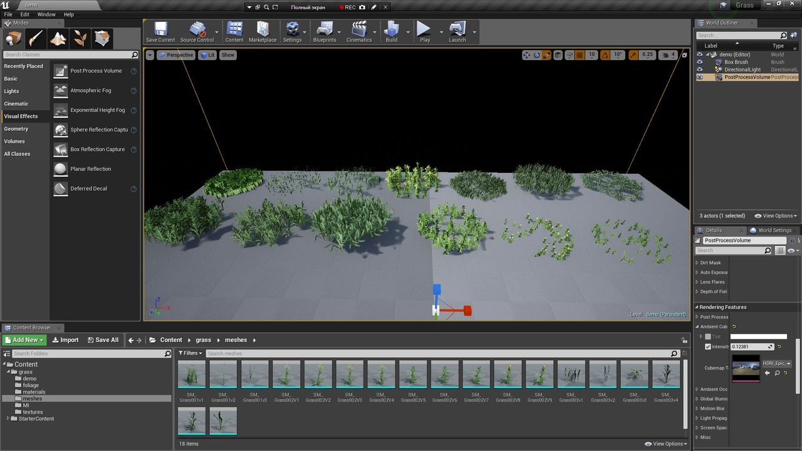Open the viewport options arrow menu
The width and height of the screenshot is (802, 451).
[150, 55]
